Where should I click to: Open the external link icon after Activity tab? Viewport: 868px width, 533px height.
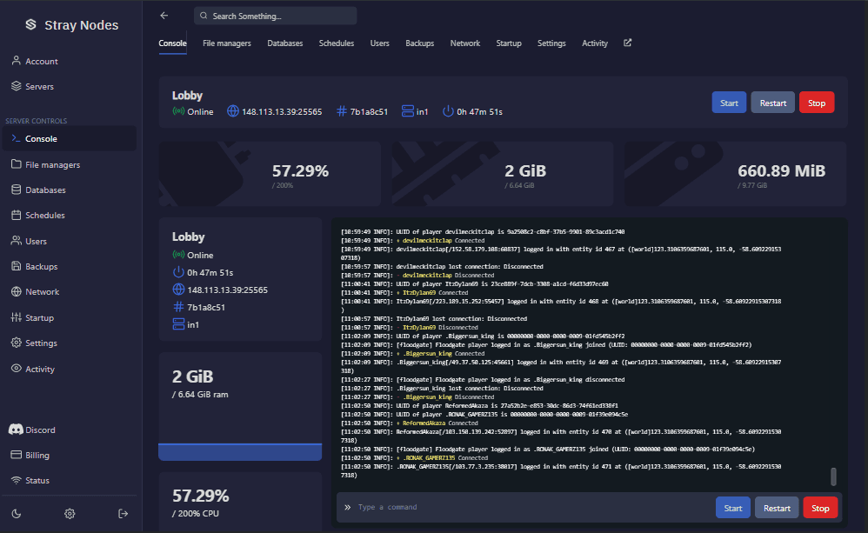tap(628, 43)
